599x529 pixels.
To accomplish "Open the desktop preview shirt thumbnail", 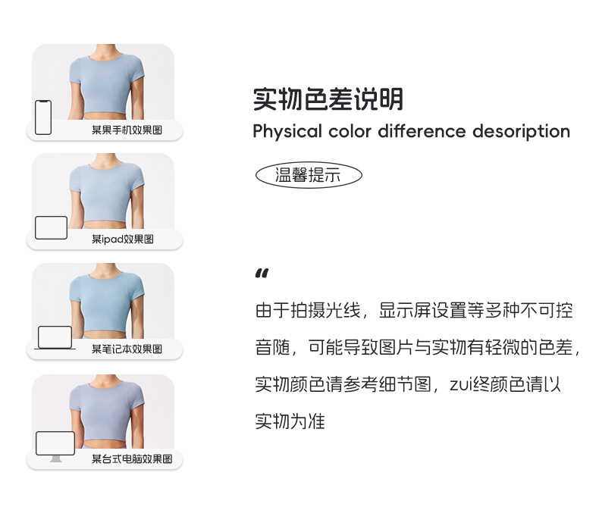I will (x=103, y=412).
